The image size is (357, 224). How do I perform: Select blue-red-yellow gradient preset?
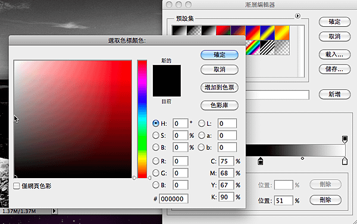click(x=253, y=33)
